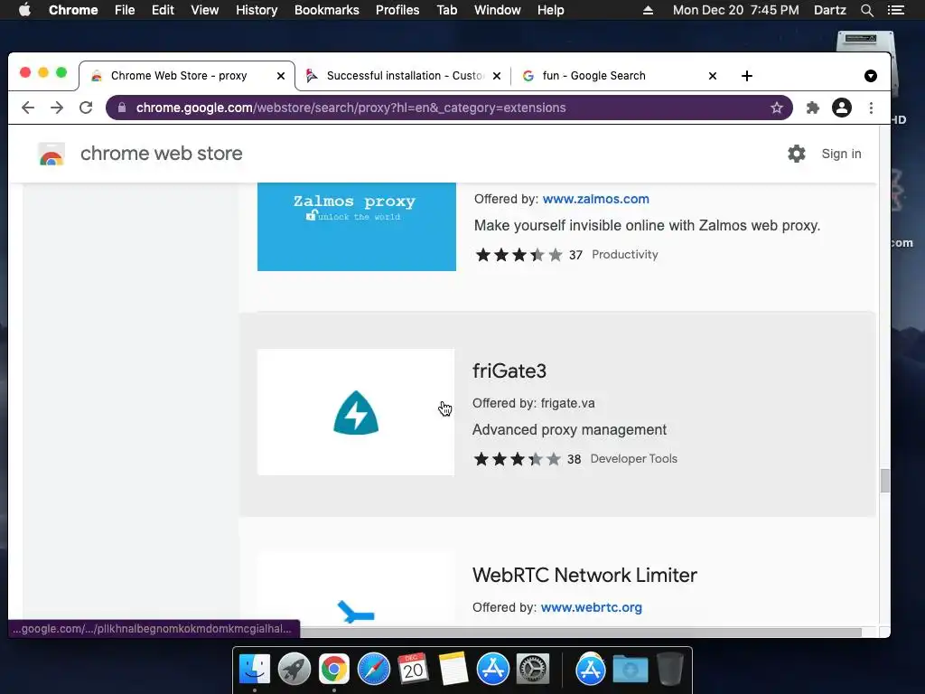
Task: Open the left App Store Dock icon
Action: pos(492,670)
